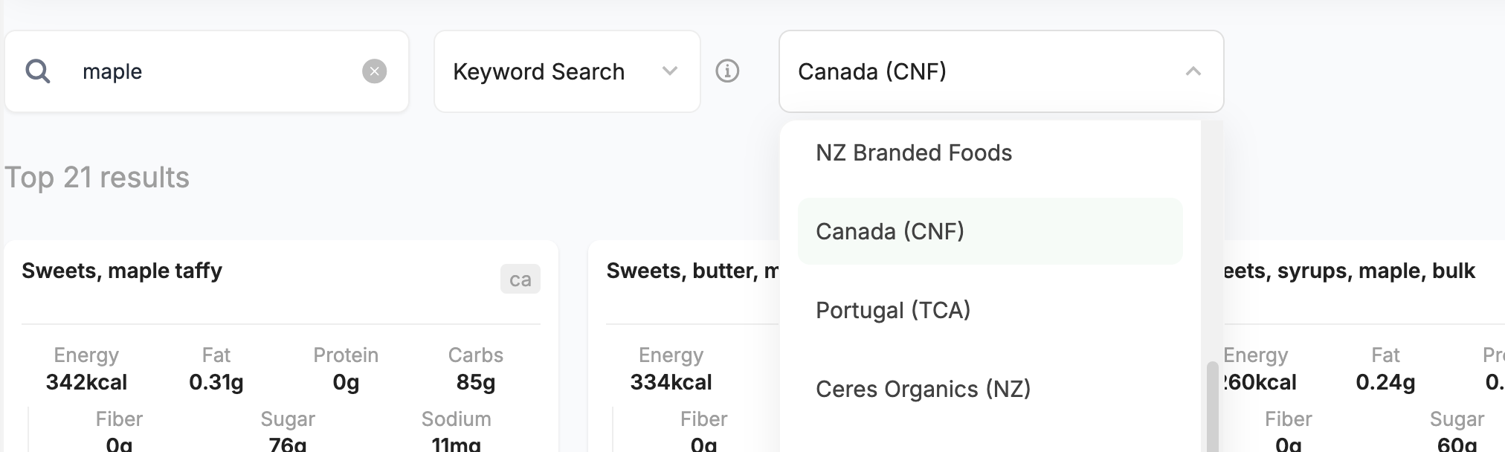
Task: Click the magnifying glass search icon
Action: pyautogui.click(x=38, y=71)
